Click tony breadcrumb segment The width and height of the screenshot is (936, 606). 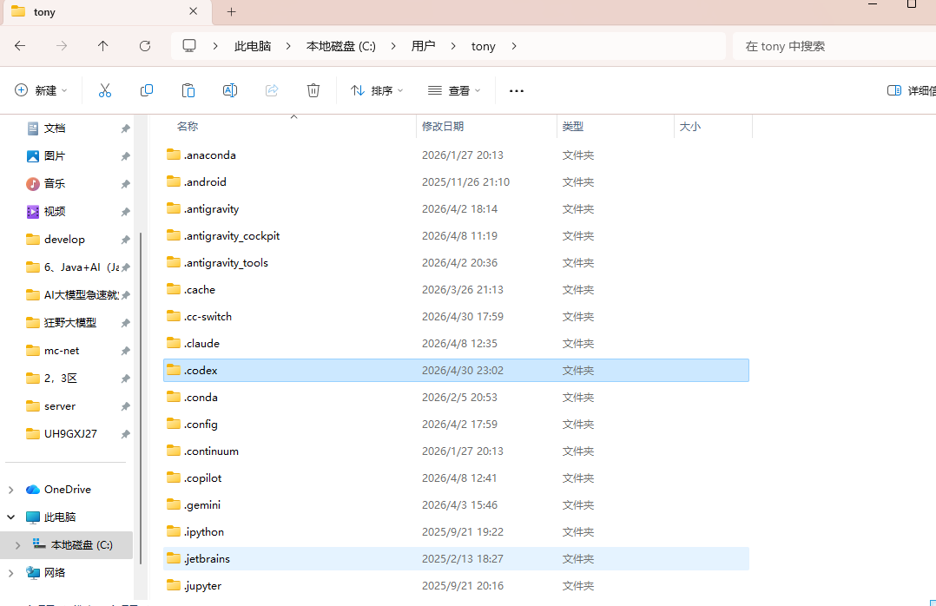coord(484,46)
